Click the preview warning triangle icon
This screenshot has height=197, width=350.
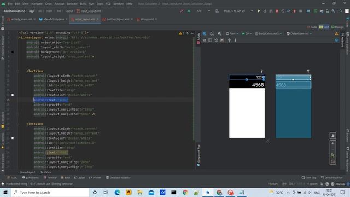(x=336, y=34)
